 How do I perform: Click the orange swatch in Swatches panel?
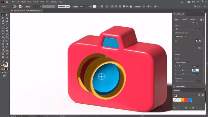tap(183, 100)
